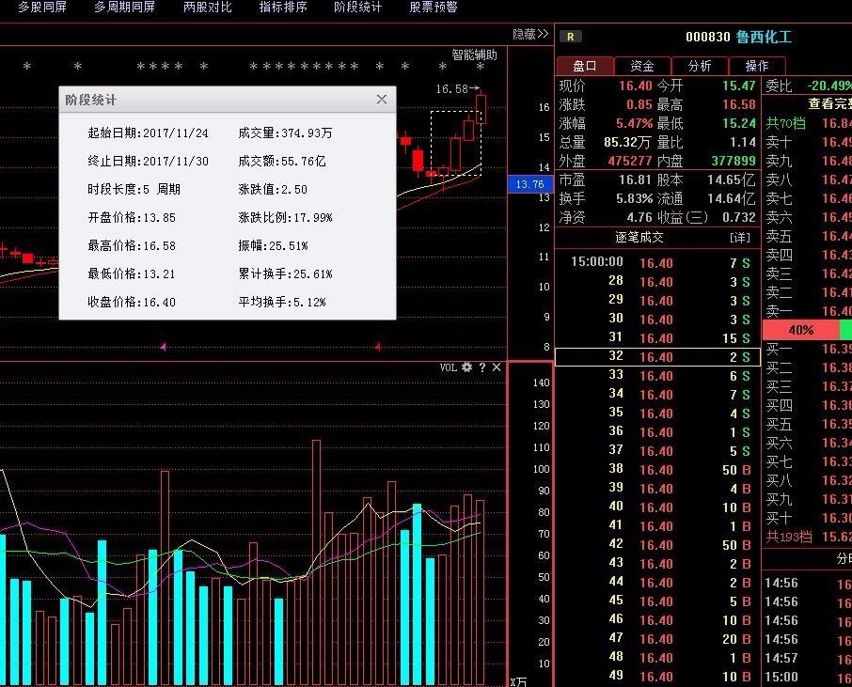The width and height of the screenshot is (852, 687).
Task: Click 总量 85.32万 value
Action: [626, 142]
